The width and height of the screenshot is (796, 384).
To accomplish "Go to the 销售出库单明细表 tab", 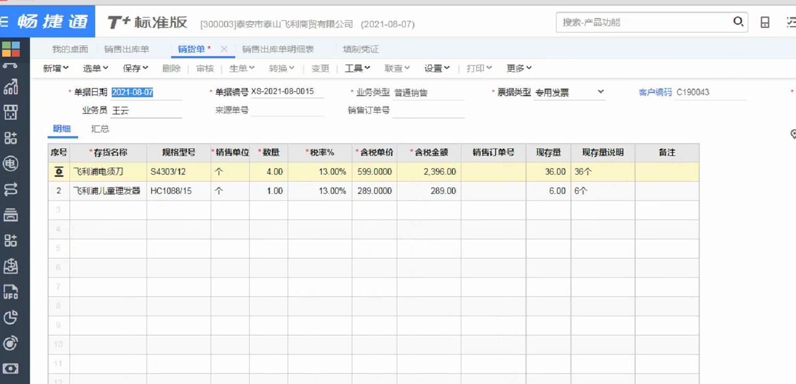I will point(278,49).
